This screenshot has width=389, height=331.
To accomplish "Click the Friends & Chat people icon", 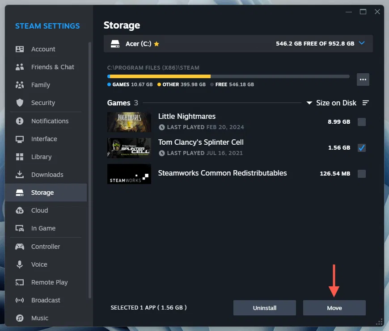I will point(20,67).
